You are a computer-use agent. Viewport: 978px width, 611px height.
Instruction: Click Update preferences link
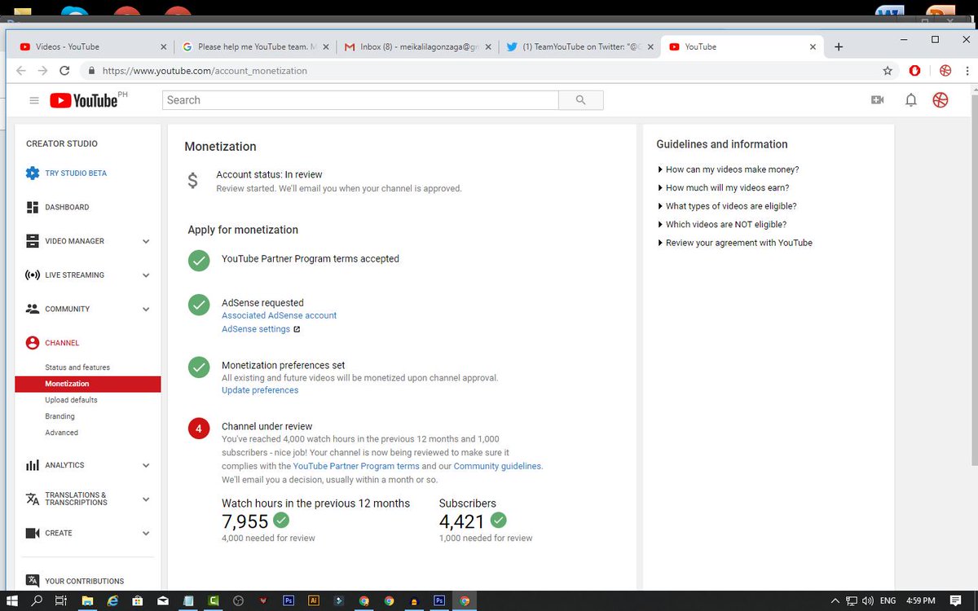(x=260, y=390)
